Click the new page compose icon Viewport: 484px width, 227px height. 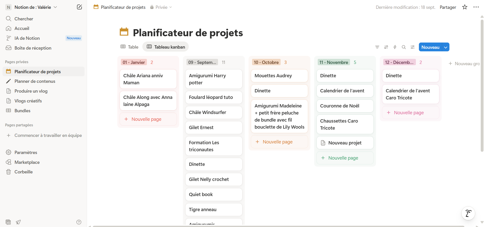click(x=79, y=7)
